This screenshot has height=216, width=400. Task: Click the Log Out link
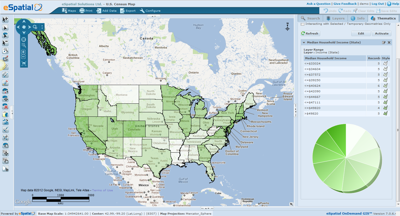tap(378, 4)
